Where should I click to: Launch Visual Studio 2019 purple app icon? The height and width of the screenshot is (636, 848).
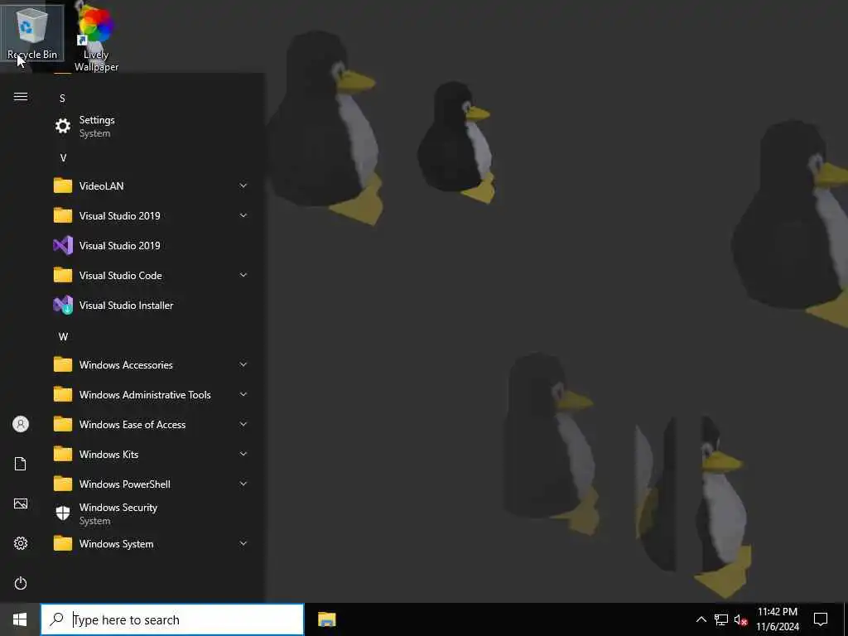pyautogui.click(x=63, y=245)
